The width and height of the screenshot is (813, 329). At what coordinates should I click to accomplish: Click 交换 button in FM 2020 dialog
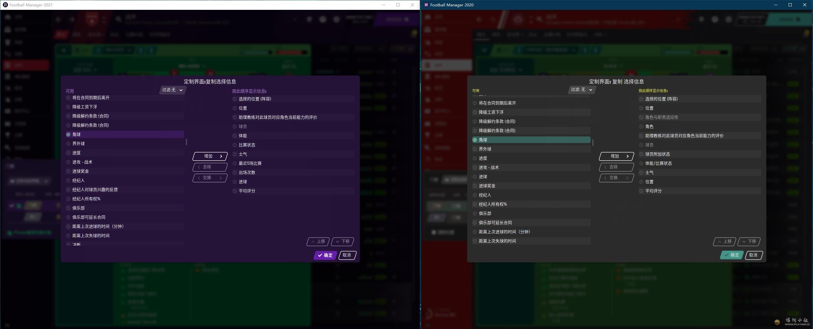[616, 178]
